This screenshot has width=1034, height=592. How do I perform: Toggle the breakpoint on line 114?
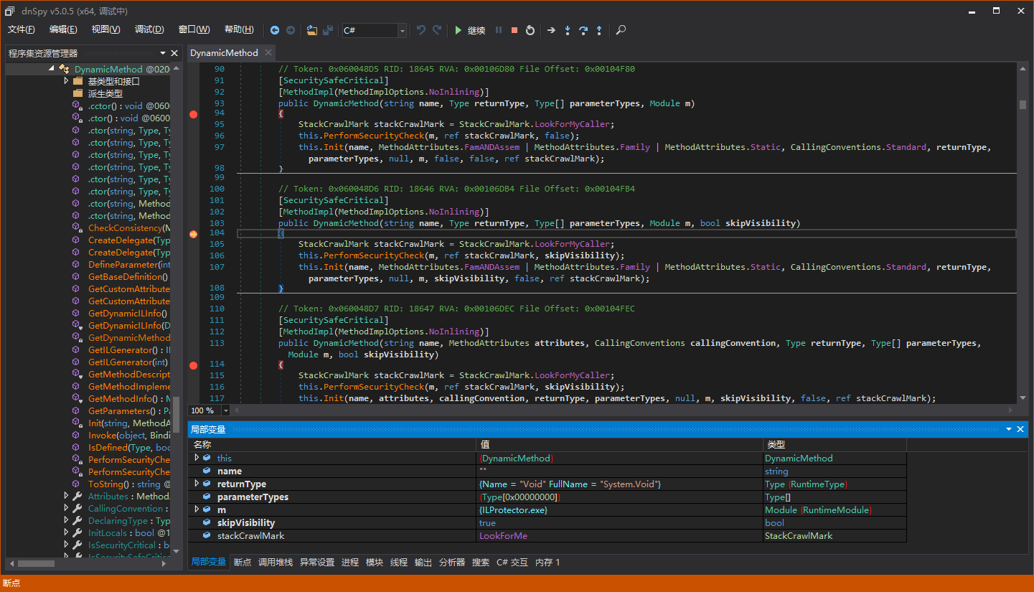193,365
